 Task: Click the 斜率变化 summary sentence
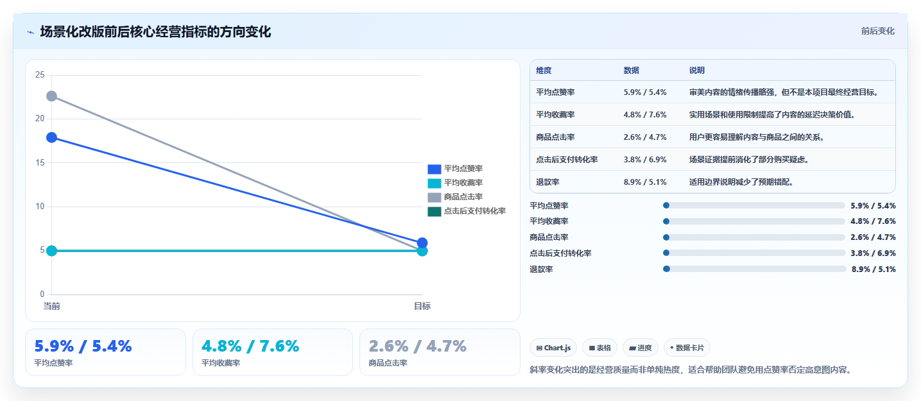[x=690, y=370]
